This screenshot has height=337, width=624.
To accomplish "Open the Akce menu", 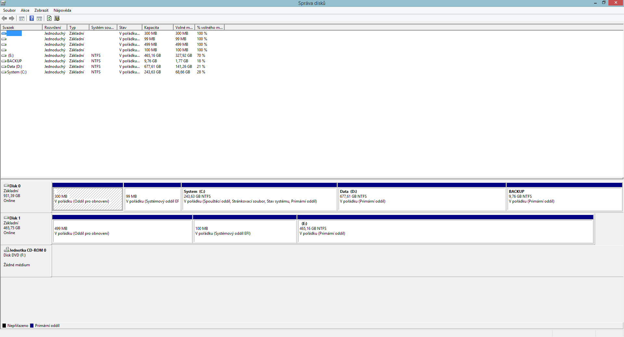I will tap(25, 10).
